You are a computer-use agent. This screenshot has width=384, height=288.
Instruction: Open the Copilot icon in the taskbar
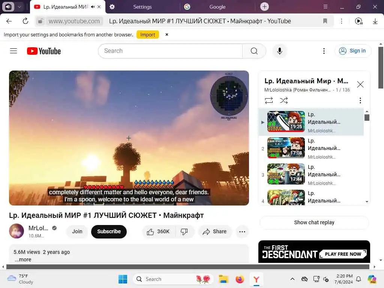(372, 279)
